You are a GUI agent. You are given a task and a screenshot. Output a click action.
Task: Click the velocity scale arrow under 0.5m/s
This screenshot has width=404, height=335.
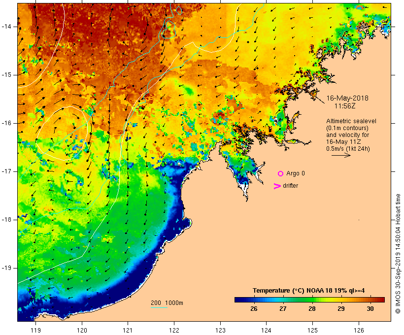coord(341,155)
